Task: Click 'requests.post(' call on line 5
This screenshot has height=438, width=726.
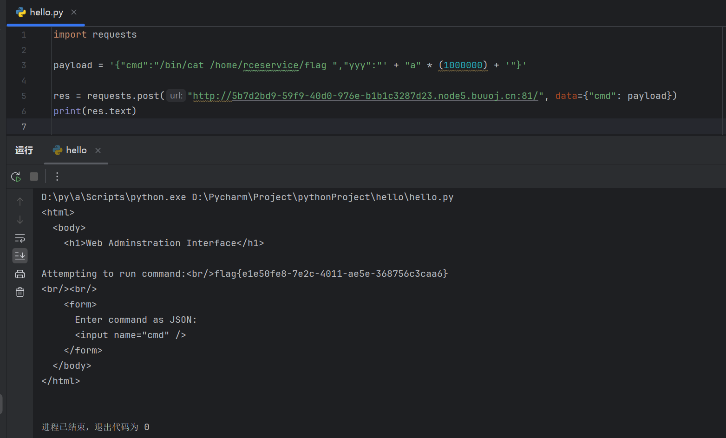Action: (x=126, y=96)
